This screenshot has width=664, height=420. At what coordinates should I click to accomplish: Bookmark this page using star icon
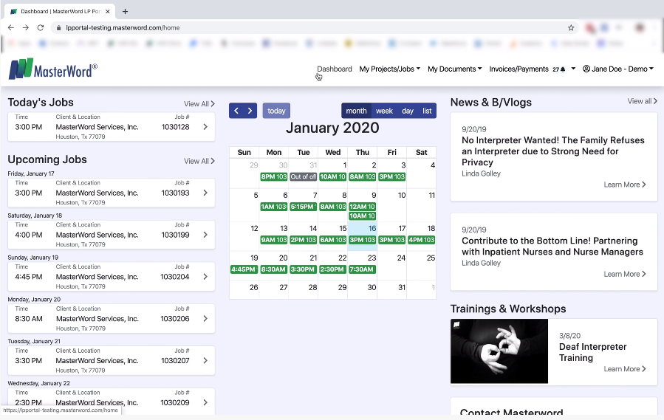point(571,27)
